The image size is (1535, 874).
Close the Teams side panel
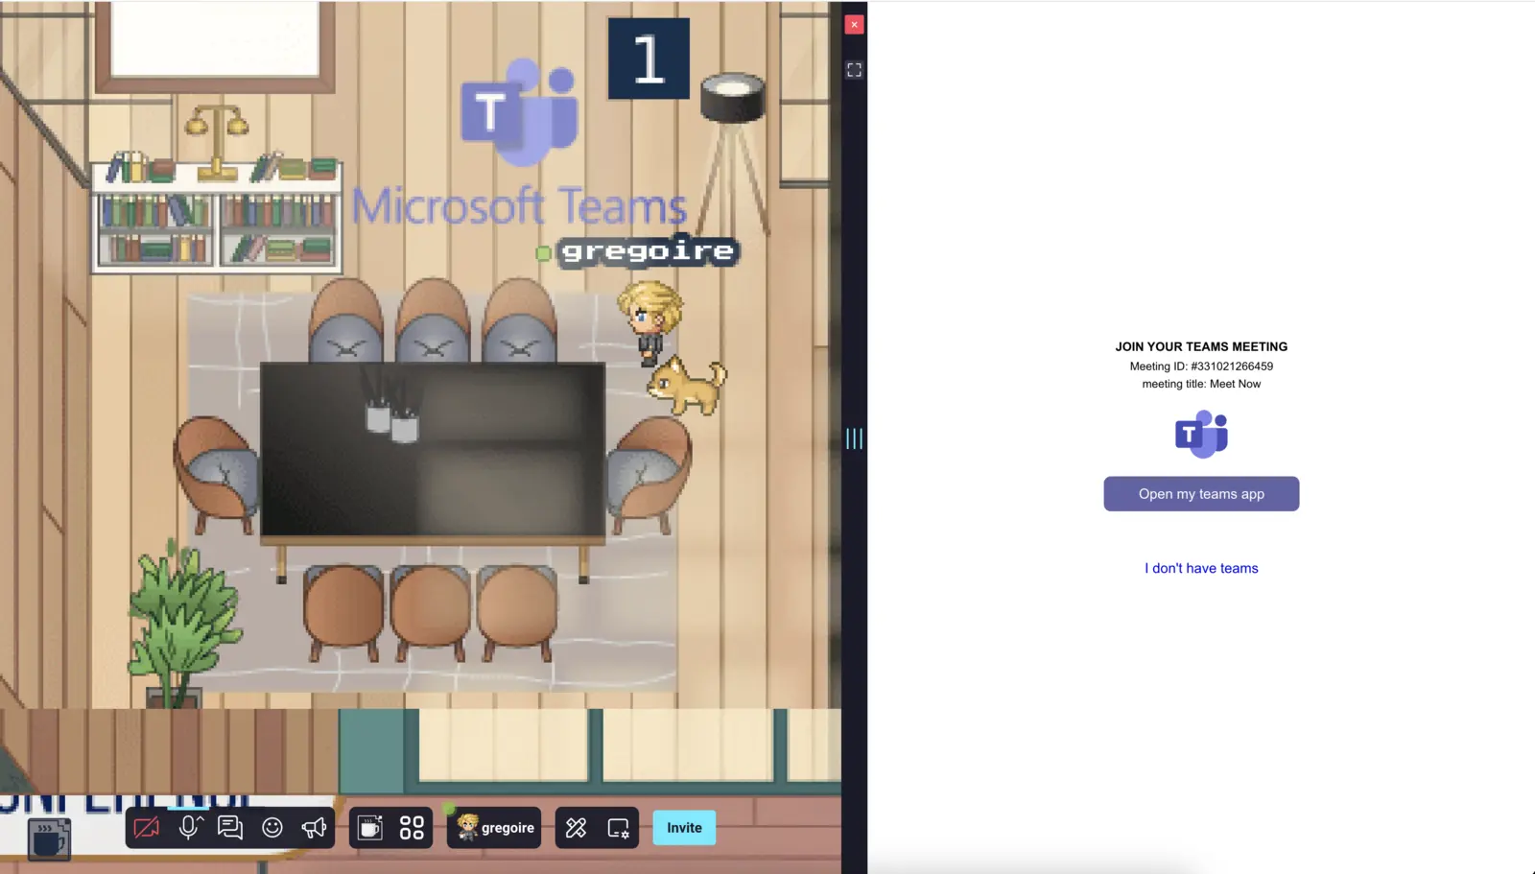[854, 25]
